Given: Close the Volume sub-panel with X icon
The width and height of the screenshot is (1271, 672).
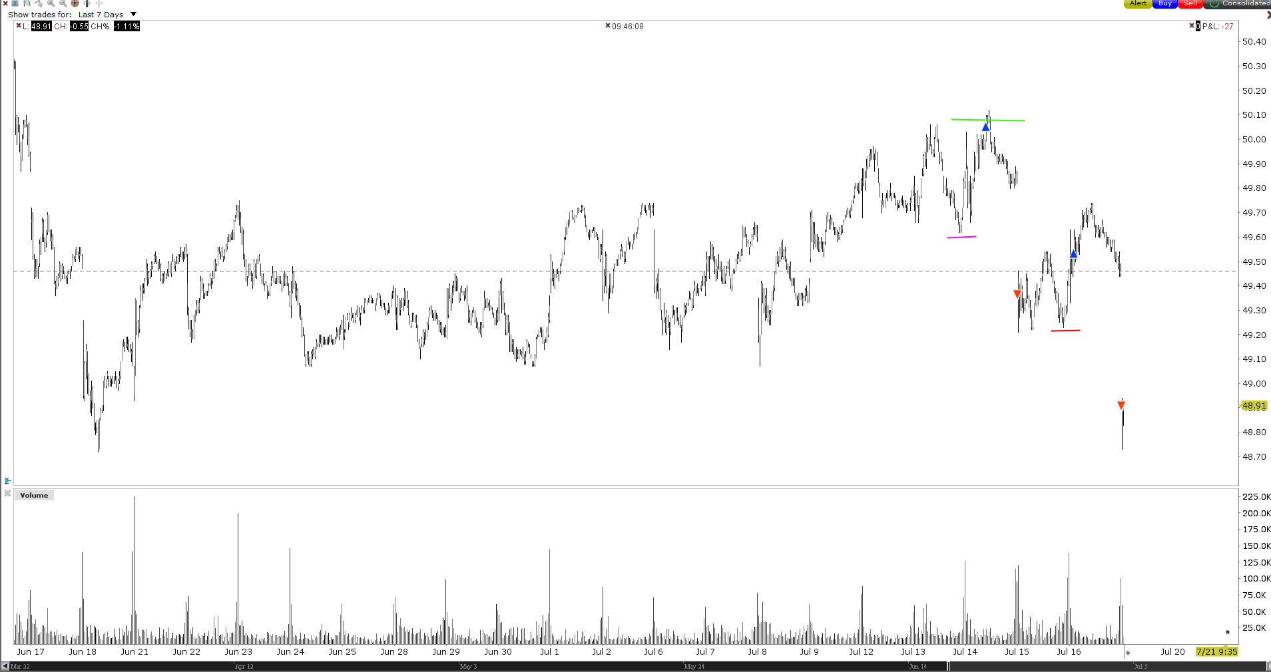Looking at the screenshot, I should click(7, 494).
